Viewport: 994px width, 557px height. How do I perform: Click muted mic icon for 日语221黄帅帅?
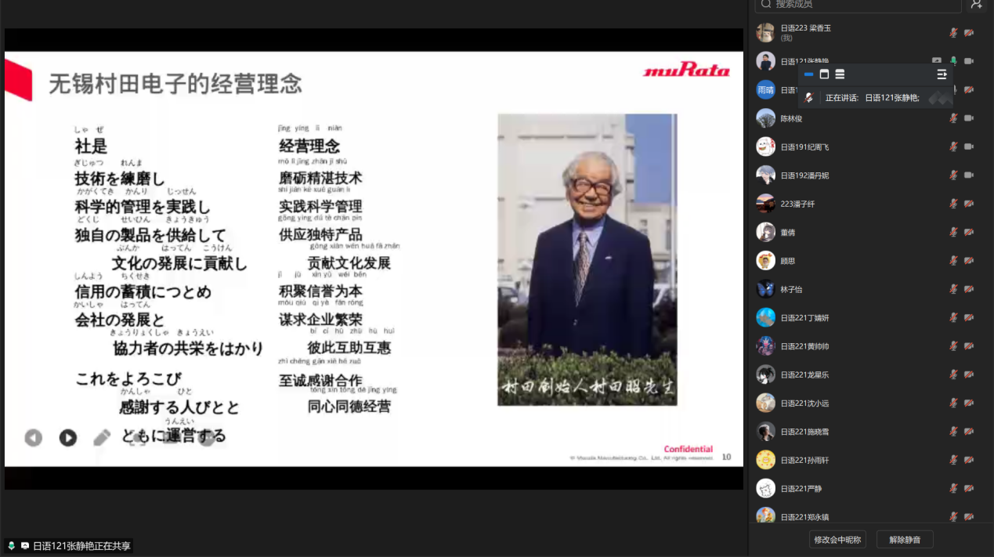(953, 345)
